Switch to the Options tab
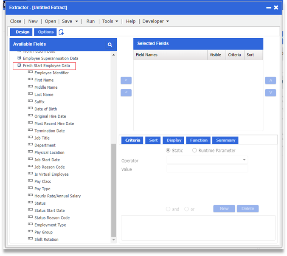This screenshot has width=287, height=256. point(46,32)
